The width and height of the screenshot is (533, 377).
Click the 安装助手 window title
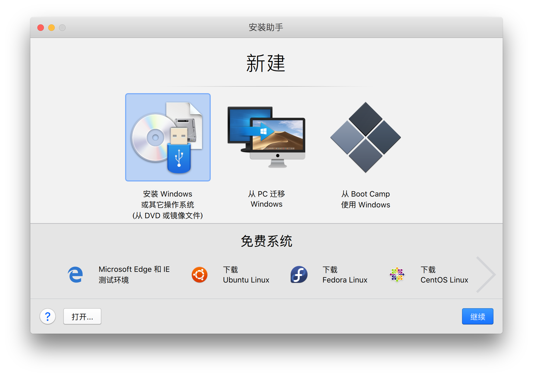coord(266,27)
